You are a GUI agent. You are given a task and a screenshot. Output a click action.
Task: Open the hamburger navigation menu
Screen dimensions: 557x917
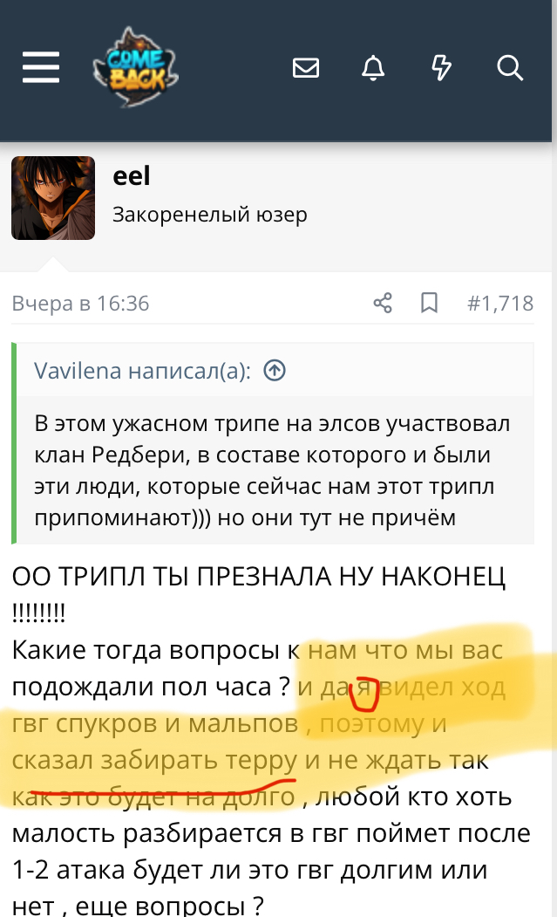click(x=41, y=67)
